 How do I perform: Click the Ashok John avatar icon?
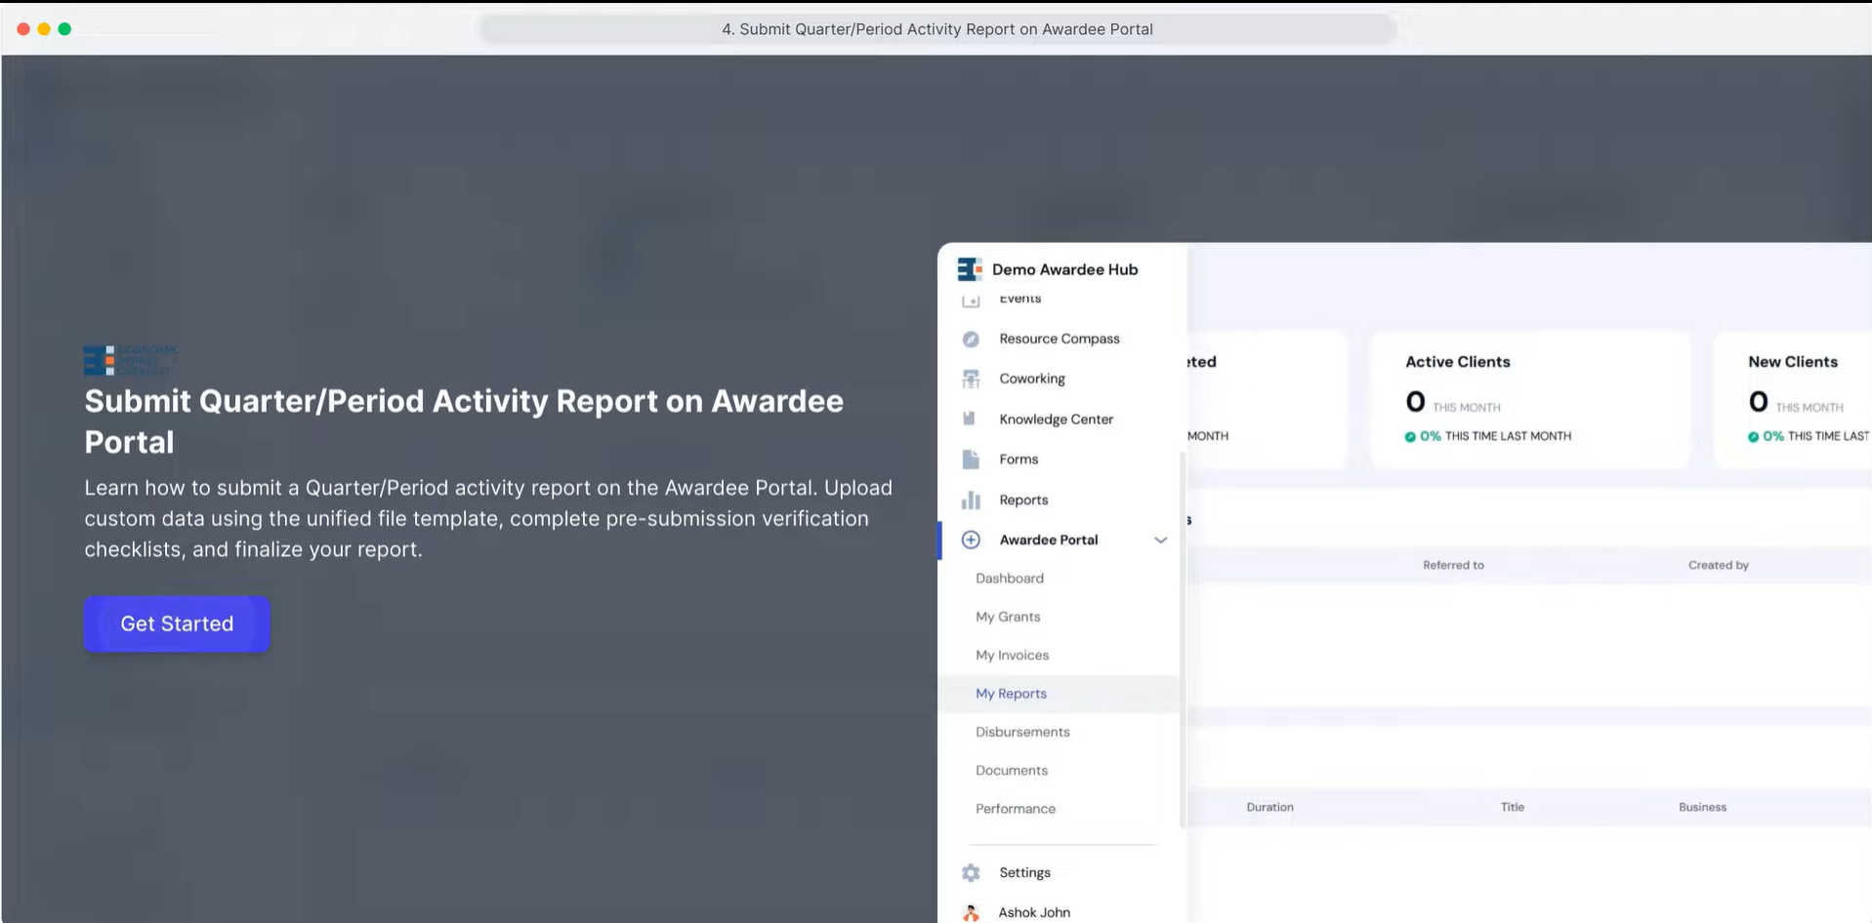tap(971, 912)
